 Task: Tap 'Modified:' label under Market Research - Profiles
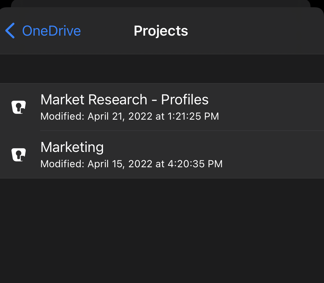coord(62,116)
